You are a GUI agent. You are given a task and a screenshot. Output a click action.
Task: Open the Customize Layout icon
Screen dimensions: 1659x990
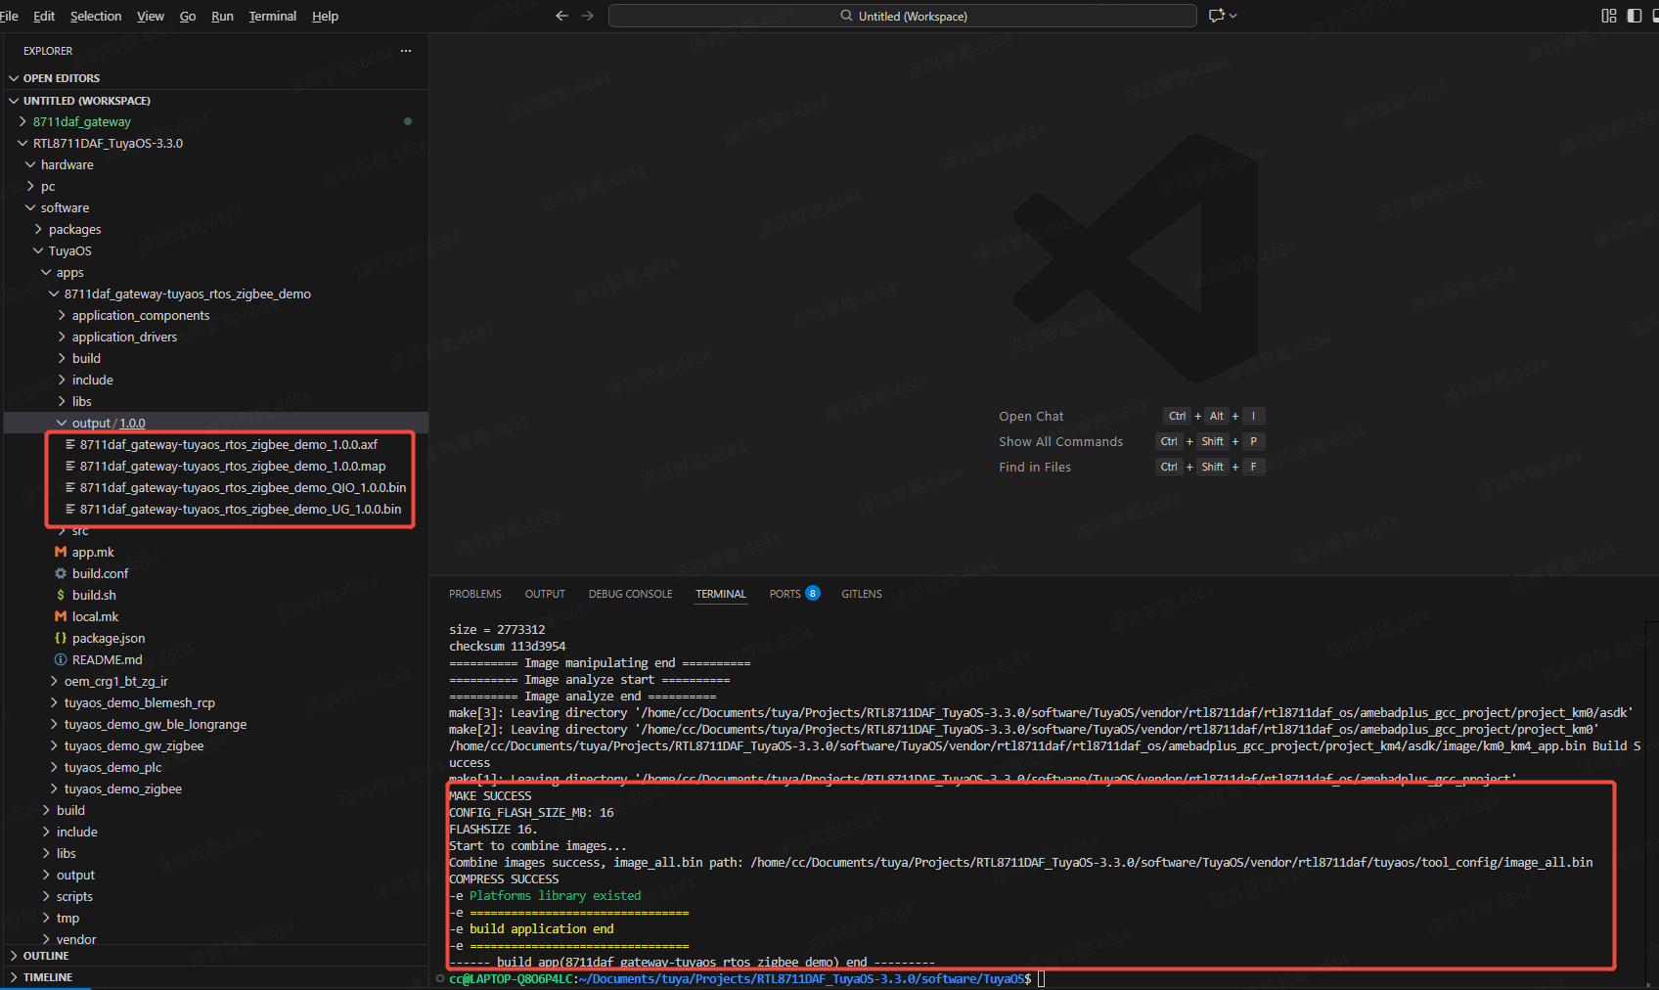coord(1608,16)
